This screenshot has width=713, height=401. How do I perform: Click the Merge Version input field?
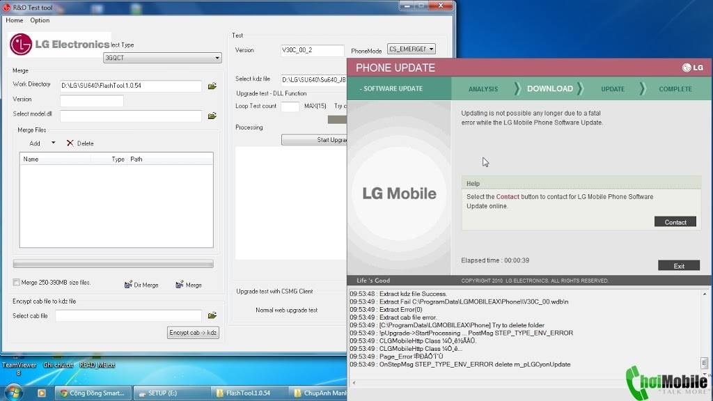coord(92,101)
